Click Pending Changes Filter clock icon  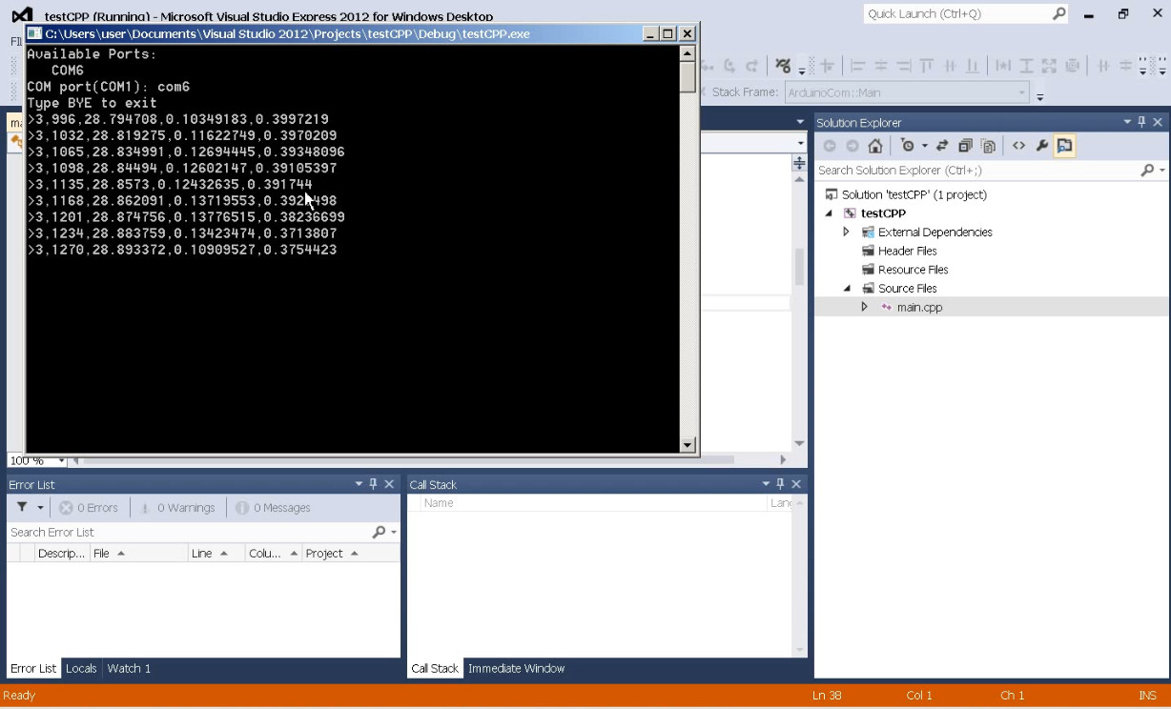908,146
